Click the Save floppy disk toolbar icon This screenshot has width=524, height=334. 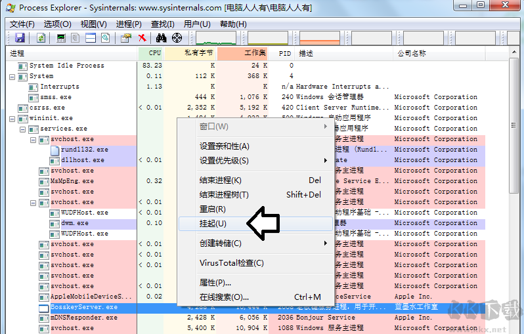tap(20, 38)
